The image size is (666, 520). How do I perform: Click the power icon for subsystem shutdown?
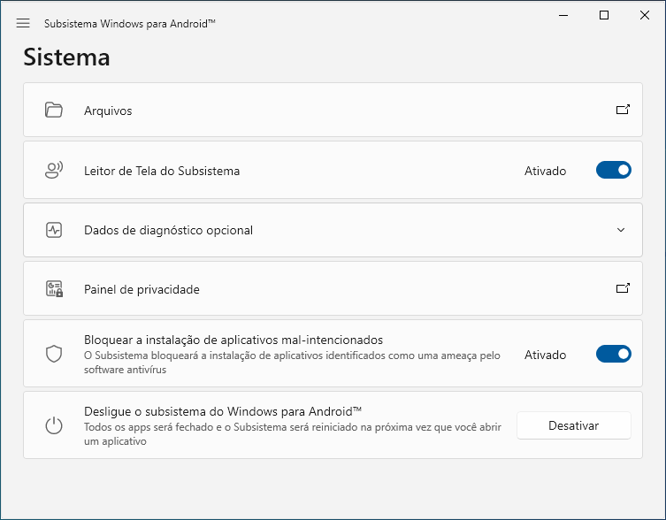point(54,425)
